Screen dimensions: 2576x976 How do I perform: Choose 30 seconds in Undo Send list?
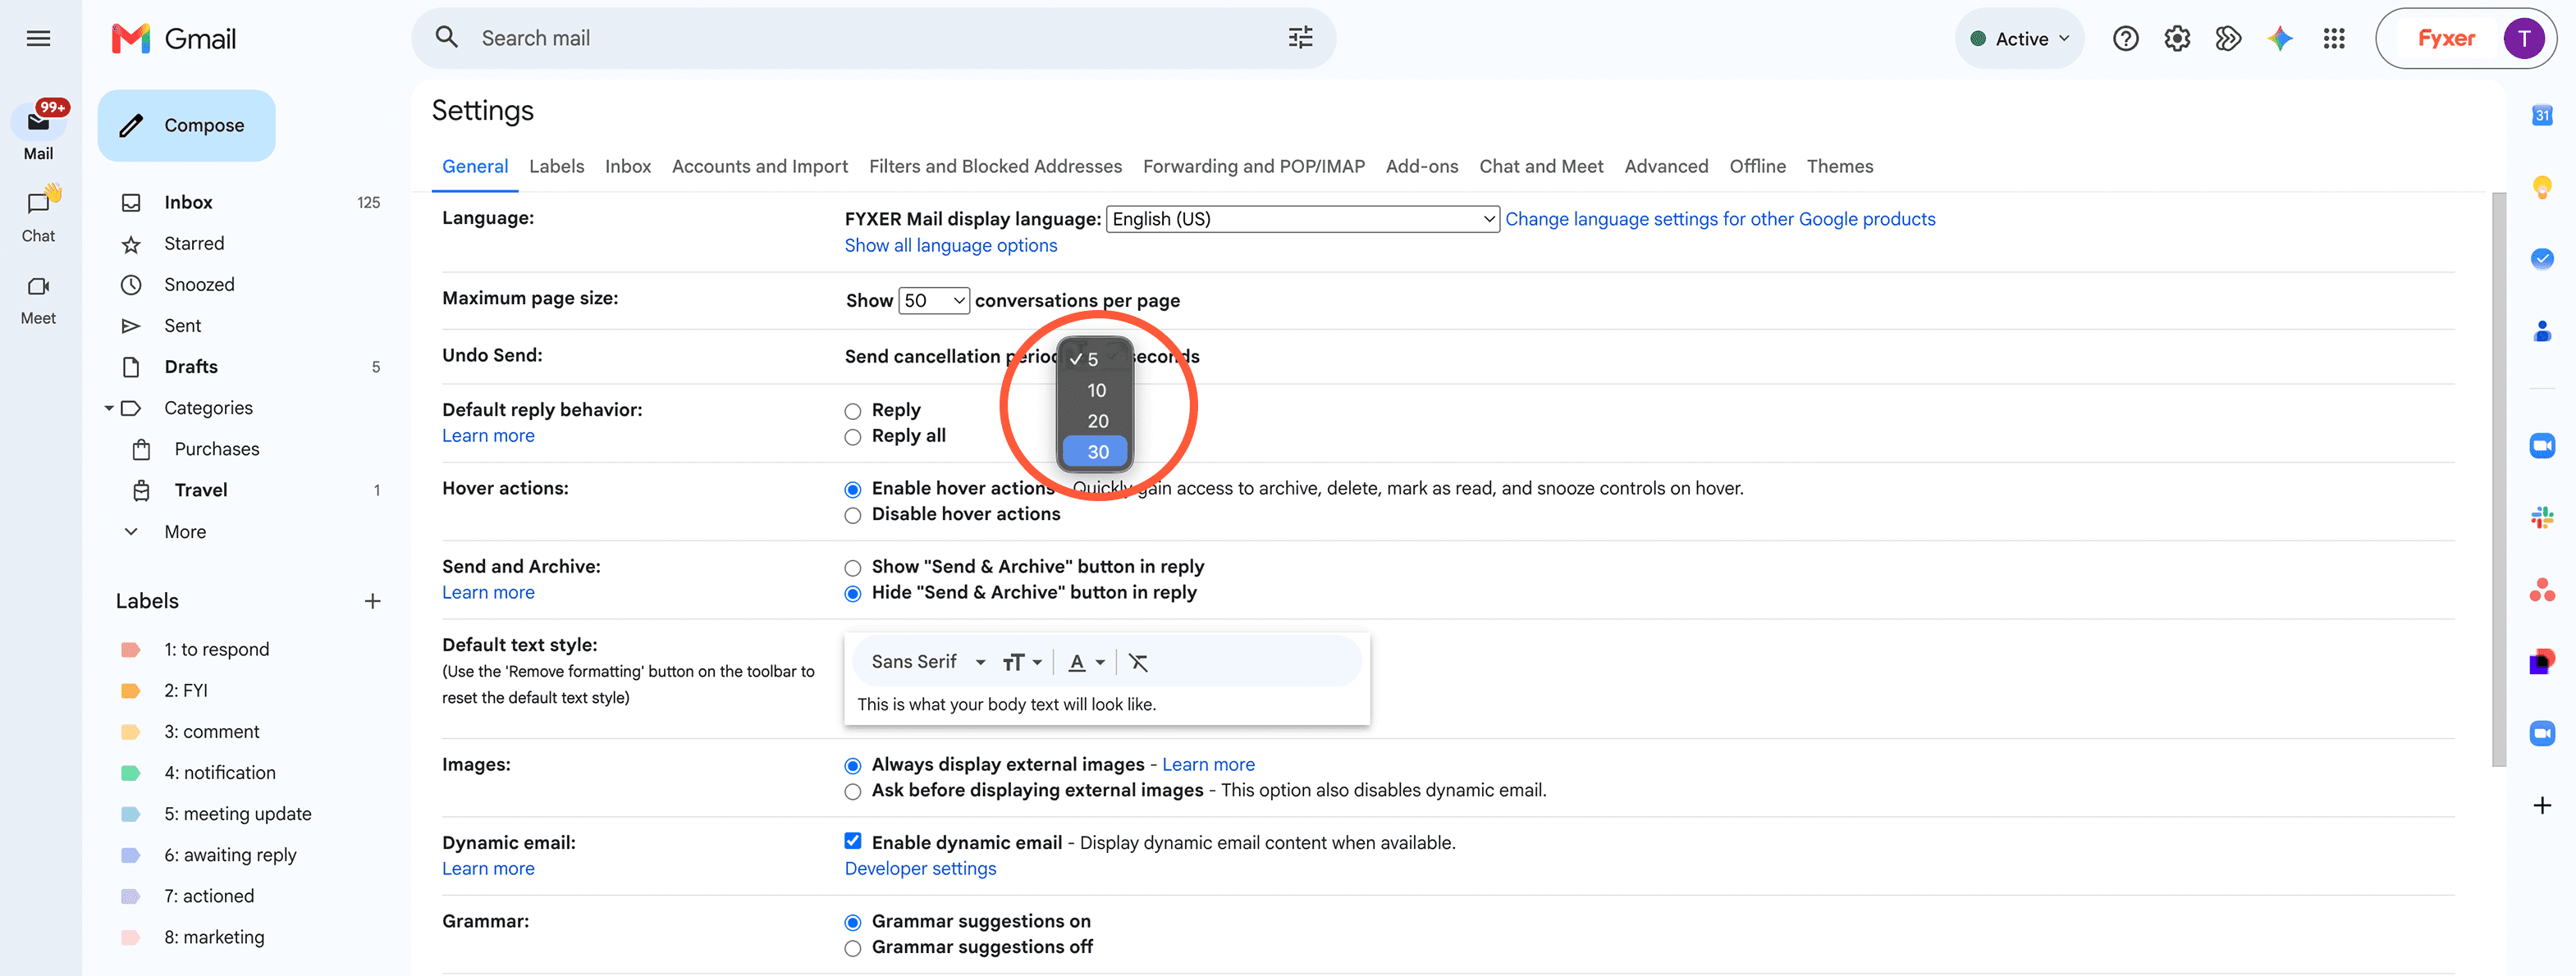[1096, 452]
